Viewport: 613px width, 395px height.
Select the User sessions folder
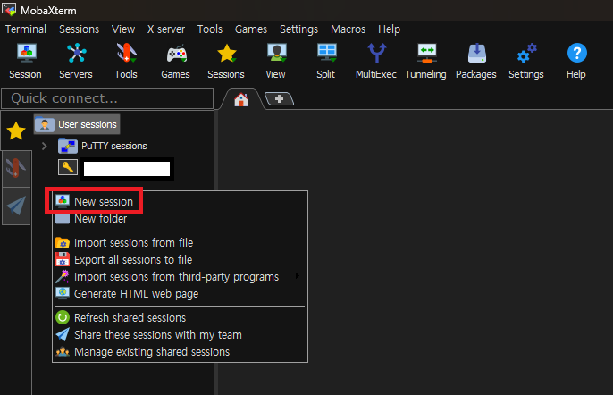coord(77,124)
